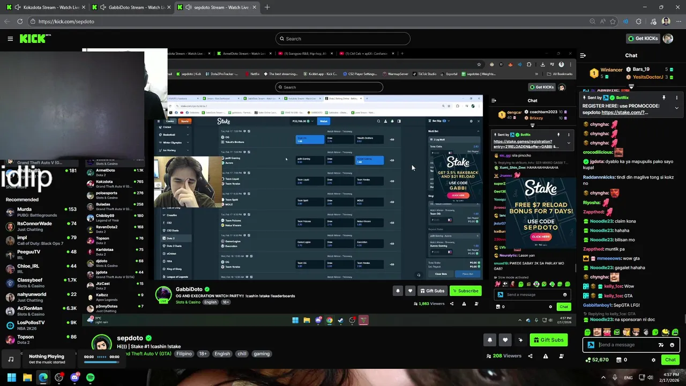Select the sepdoto Stream browser tab
686x386 pixels.
point(217,8)
